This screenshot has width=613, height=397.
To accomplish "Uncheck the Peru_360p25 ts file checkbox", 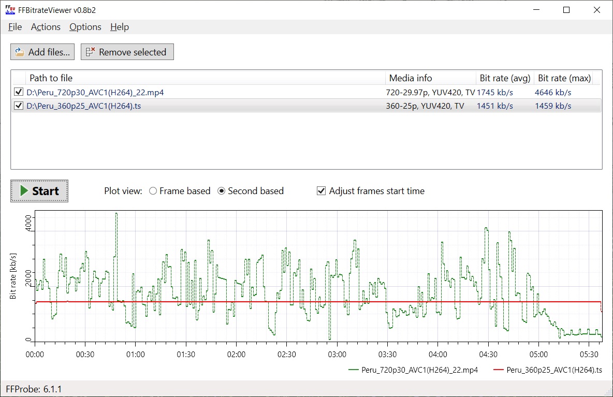I will point(19,106).
